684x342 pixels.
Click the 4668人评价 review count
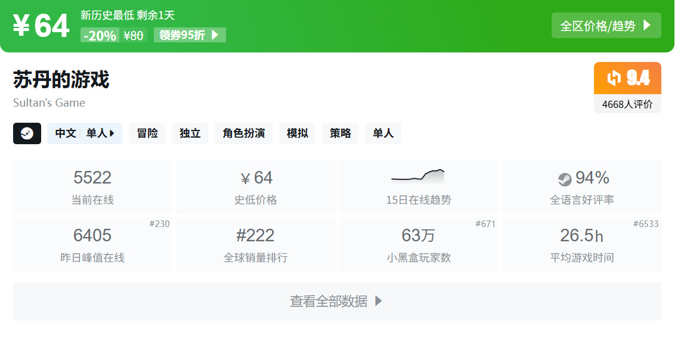pos(627,104)
